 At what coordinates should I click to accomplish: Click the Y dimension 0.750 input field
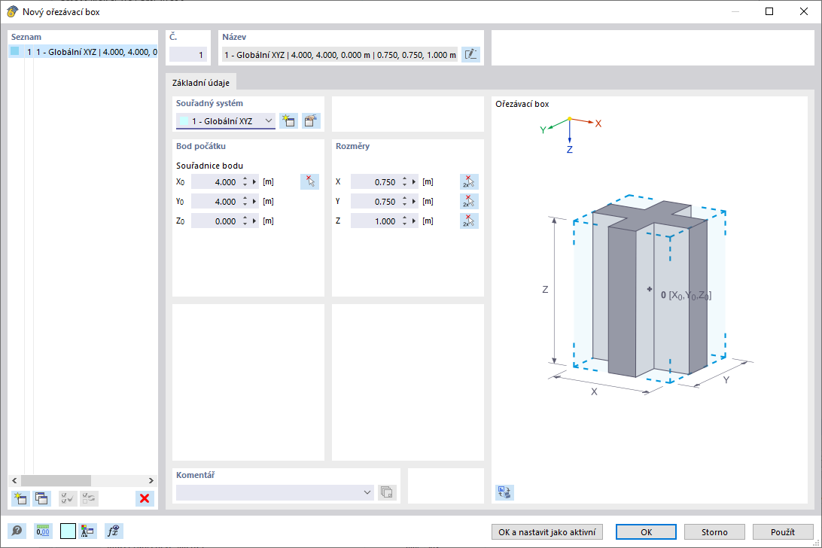click(375, 202)
